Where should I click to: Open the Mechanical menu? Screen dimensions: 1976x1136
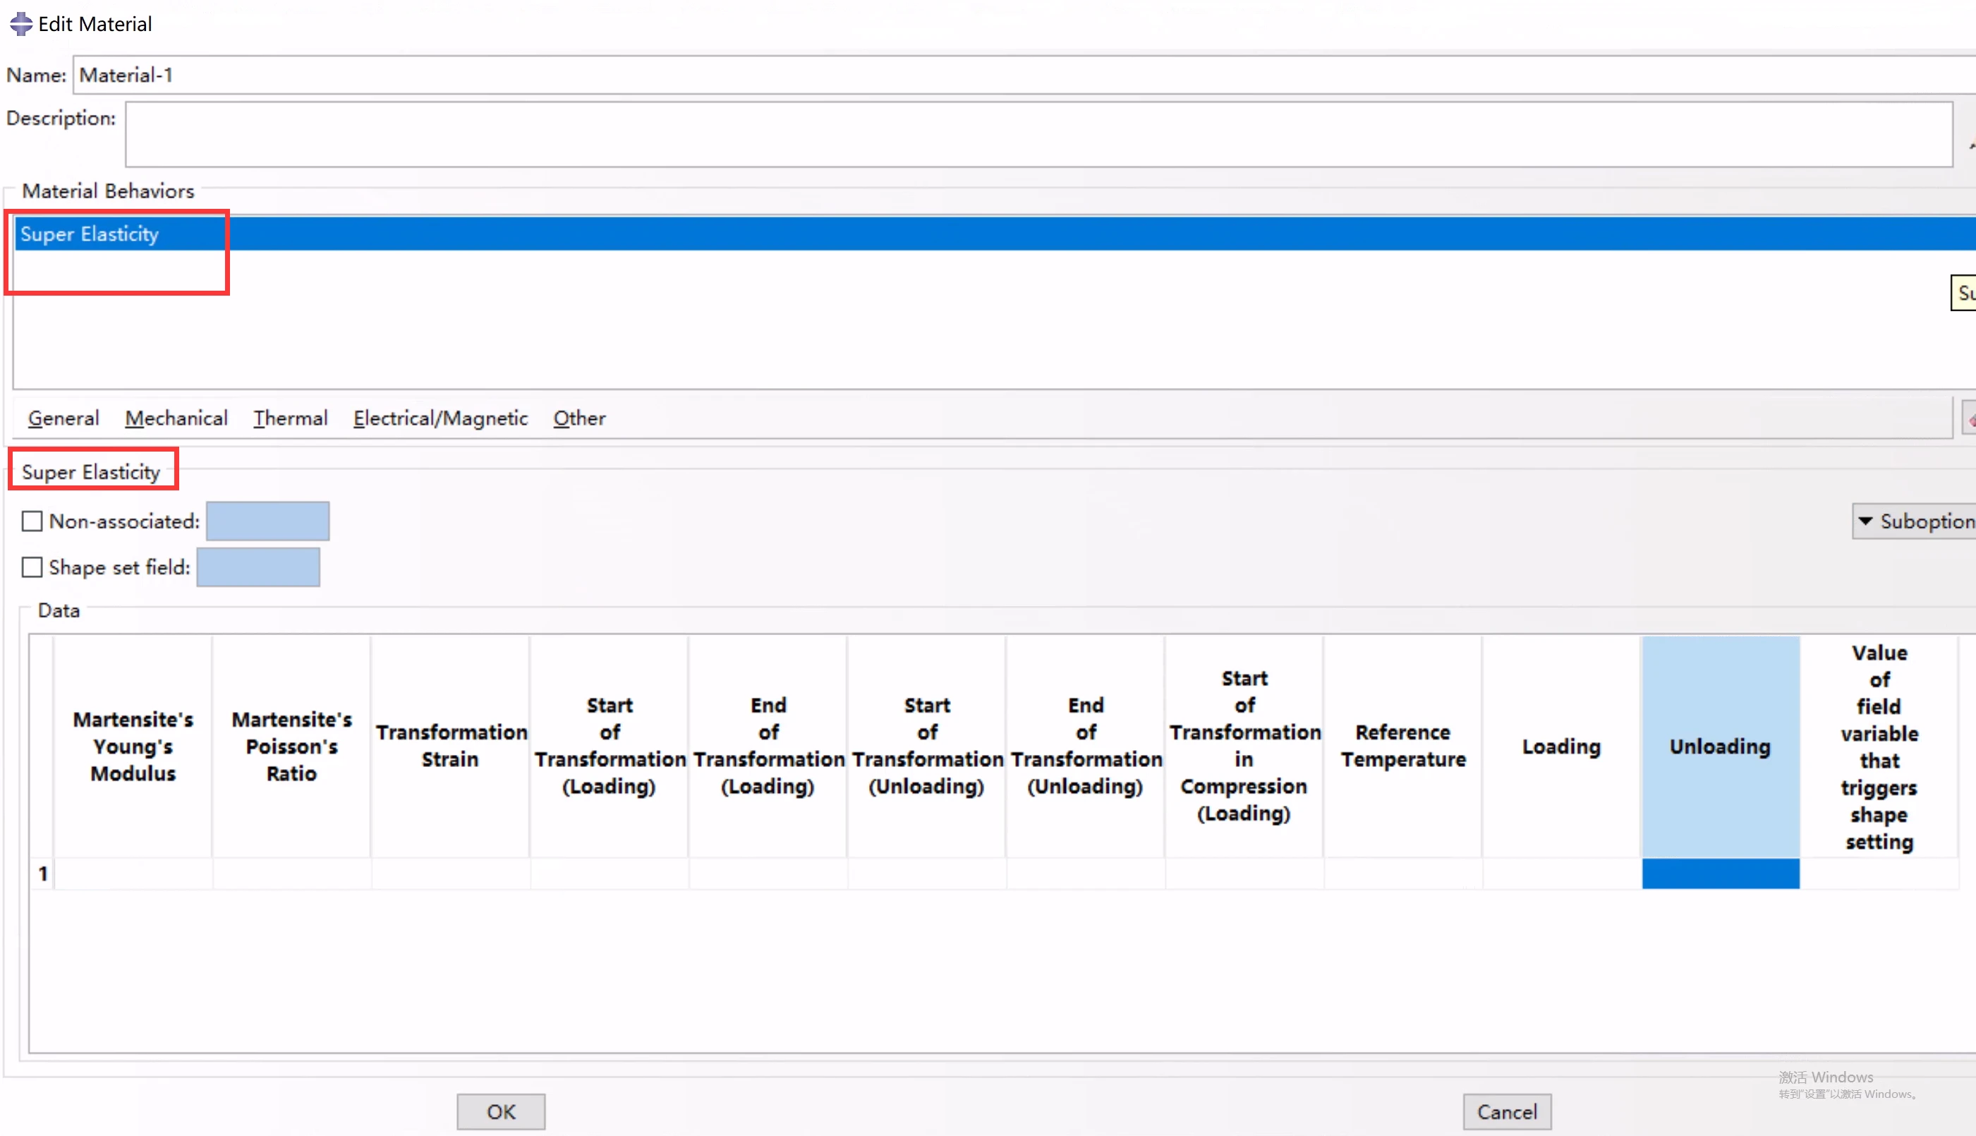click(176, 418)
